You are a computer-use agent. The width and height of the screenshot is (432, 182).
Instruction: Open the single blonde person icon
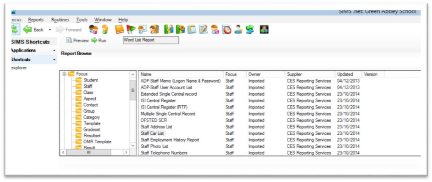point(105,29)
